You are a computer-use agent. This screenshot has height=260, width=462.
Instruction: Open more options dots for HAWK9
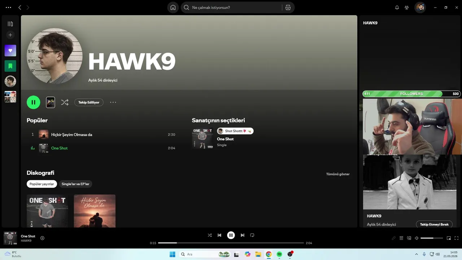(113, 102)
